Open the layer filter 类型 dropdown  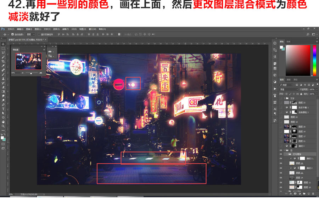click(x=286, y=85)
